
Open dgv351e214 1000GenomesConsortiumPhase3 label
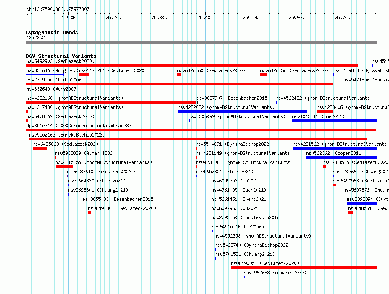tap(79, 126)
